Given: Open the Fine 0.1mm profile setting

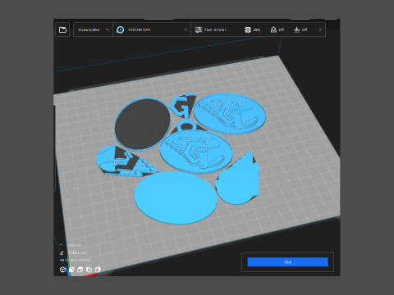Looking at the screenshot, I should click(x=215, y=29).
